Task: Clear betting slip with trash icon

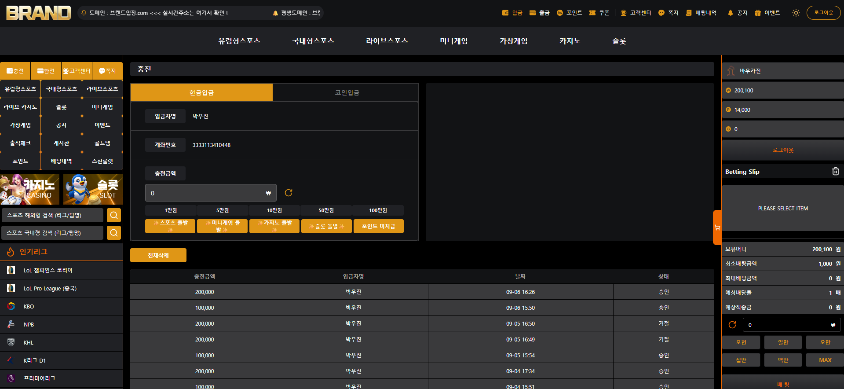Action: (x=835, y=171)
